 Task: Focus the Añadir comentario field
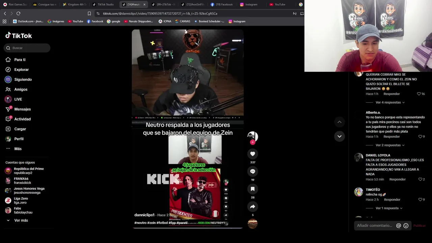tap(375, 225)
